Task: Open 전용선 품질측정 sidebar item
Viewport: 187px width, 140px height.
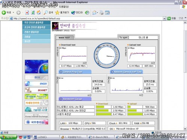Action: 36,32
